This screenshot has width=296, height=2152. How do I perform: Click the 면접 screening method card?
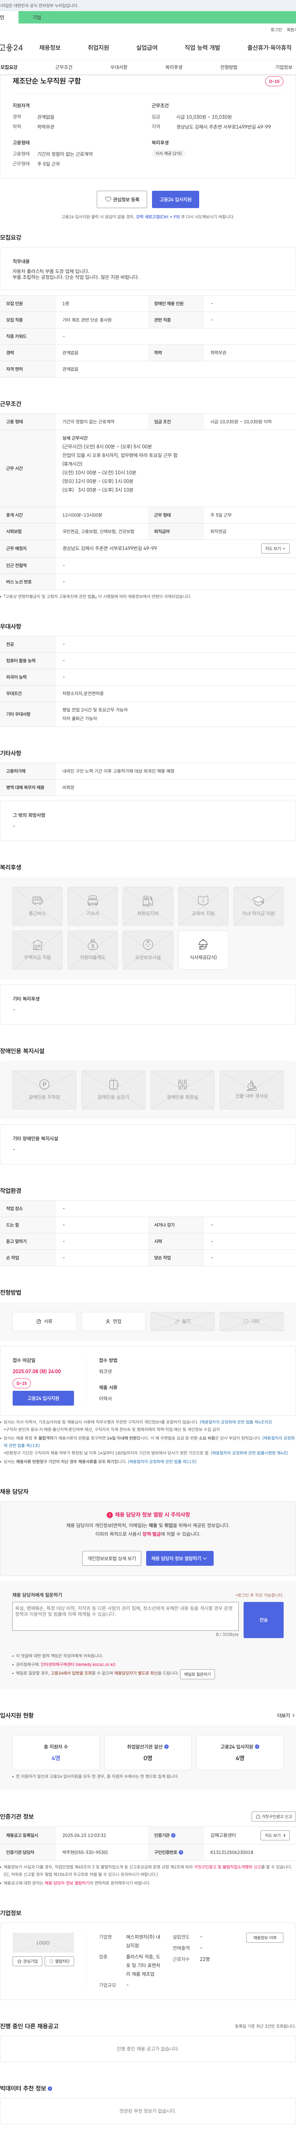pos(113,1321)
